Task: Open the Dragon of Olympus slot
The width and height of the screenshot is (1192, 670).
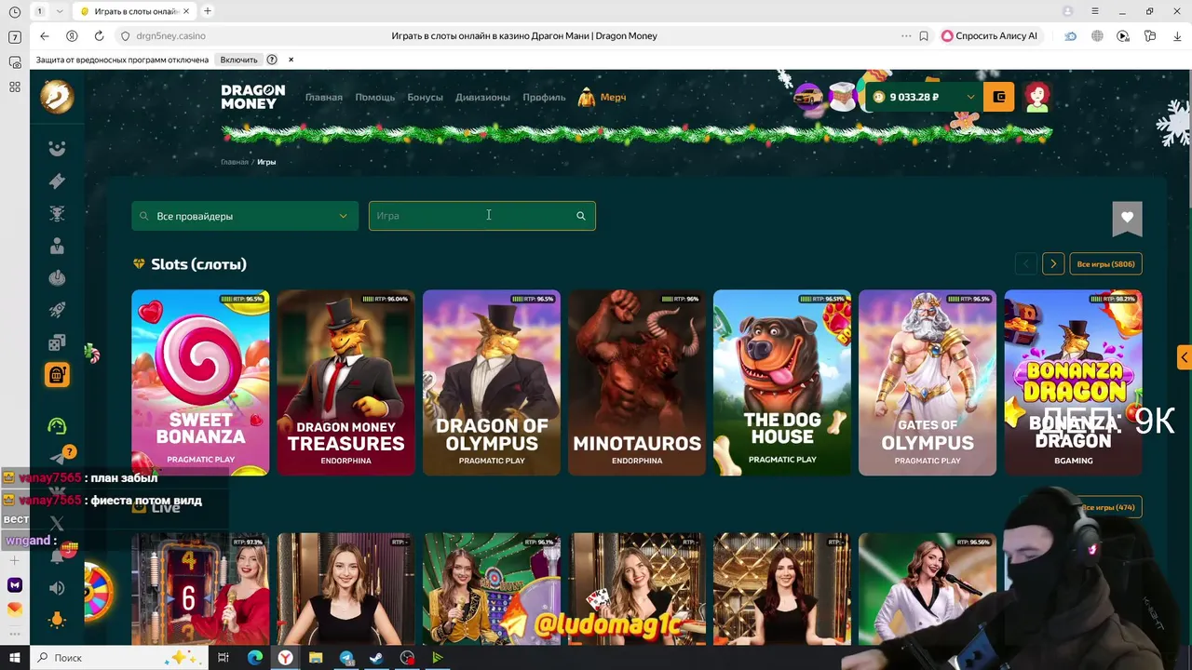Action: tap(492, 382)
